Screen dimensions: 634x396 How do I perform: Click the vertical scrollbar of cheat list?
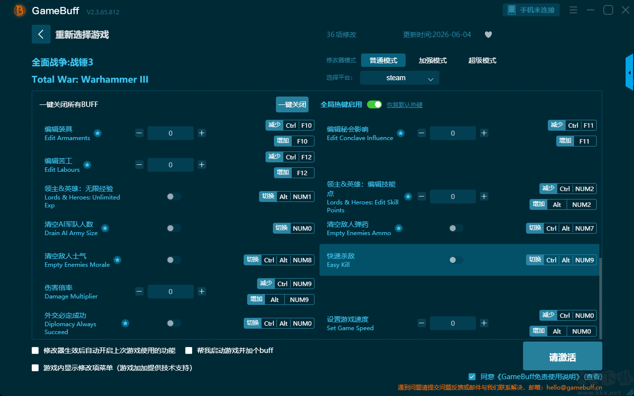point(601,297)
